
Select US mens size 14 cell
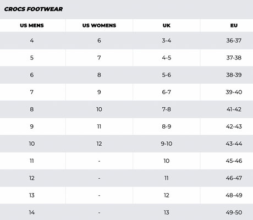click(32, 212)
